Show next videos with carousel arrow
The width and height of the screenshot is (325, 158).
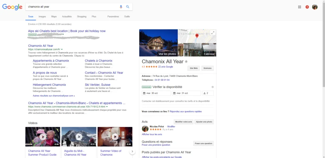[x=132, y=152]
